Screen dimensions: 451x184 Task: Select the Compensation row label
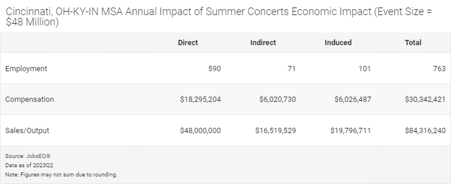coord(29,100)
